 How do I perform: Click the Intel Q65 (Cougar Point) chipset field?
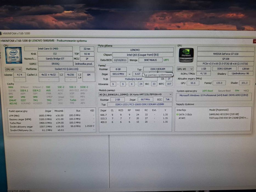pyautogui.click(x=143, y=55)
